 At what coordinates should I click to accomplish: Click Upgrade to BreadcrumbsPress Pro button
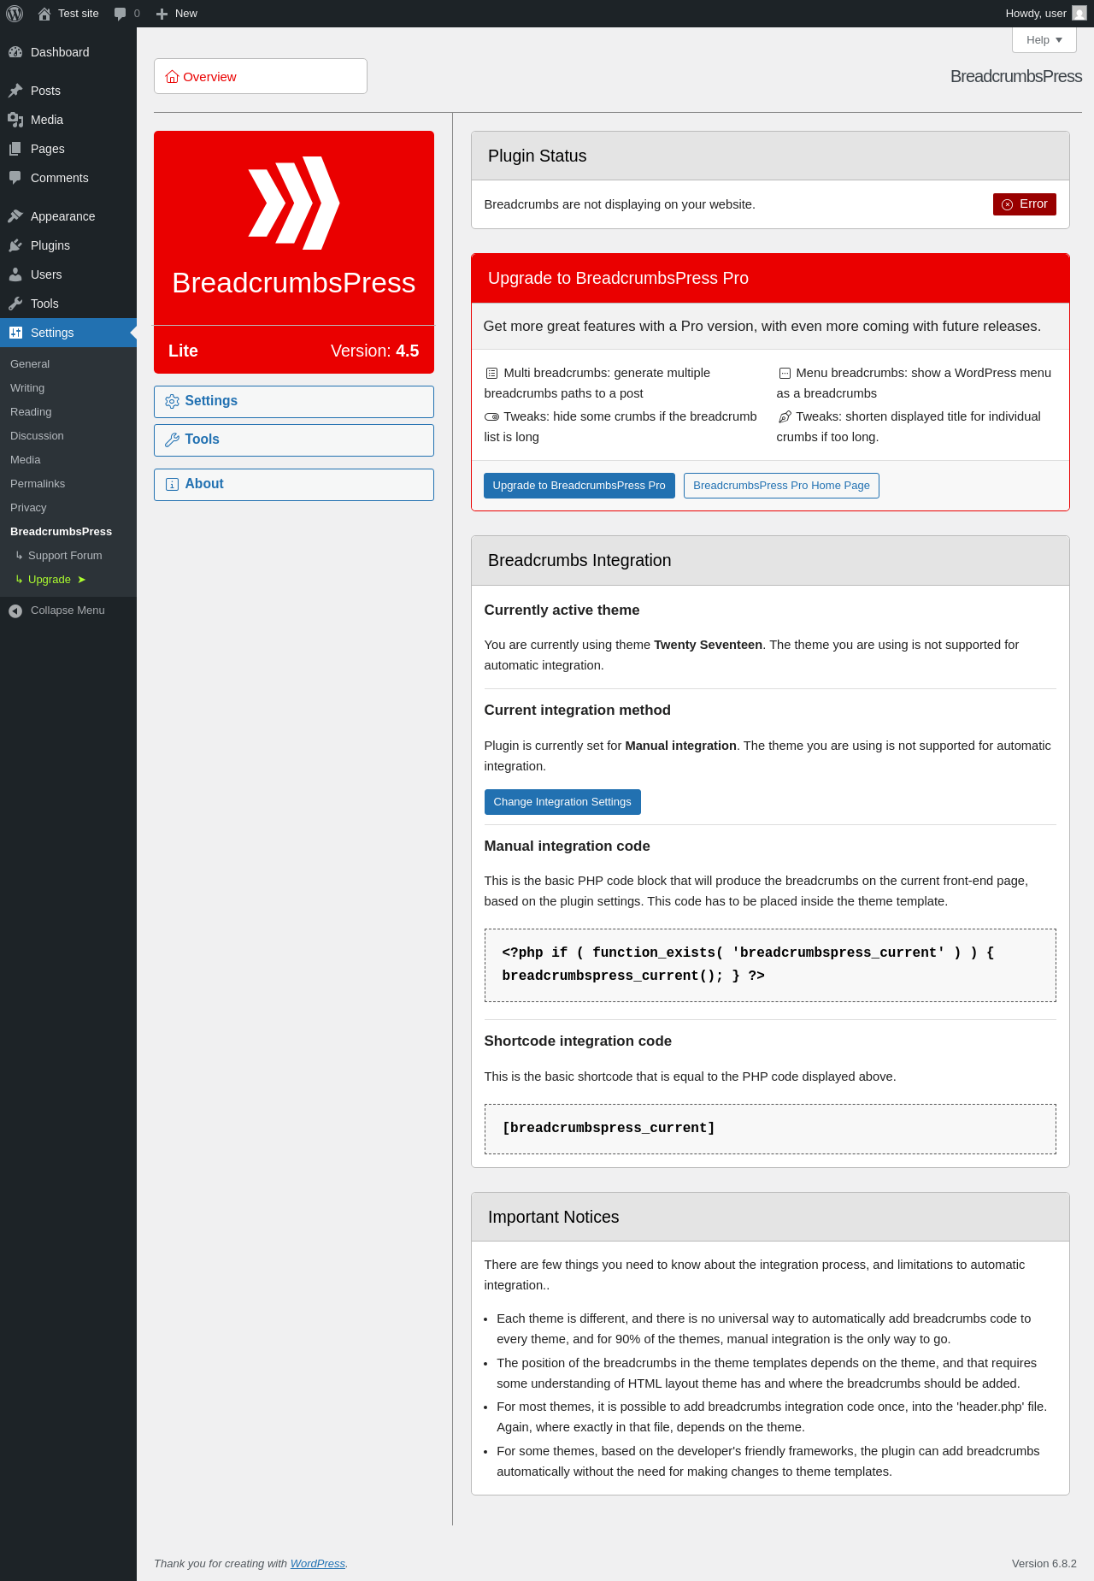point(579,486)
